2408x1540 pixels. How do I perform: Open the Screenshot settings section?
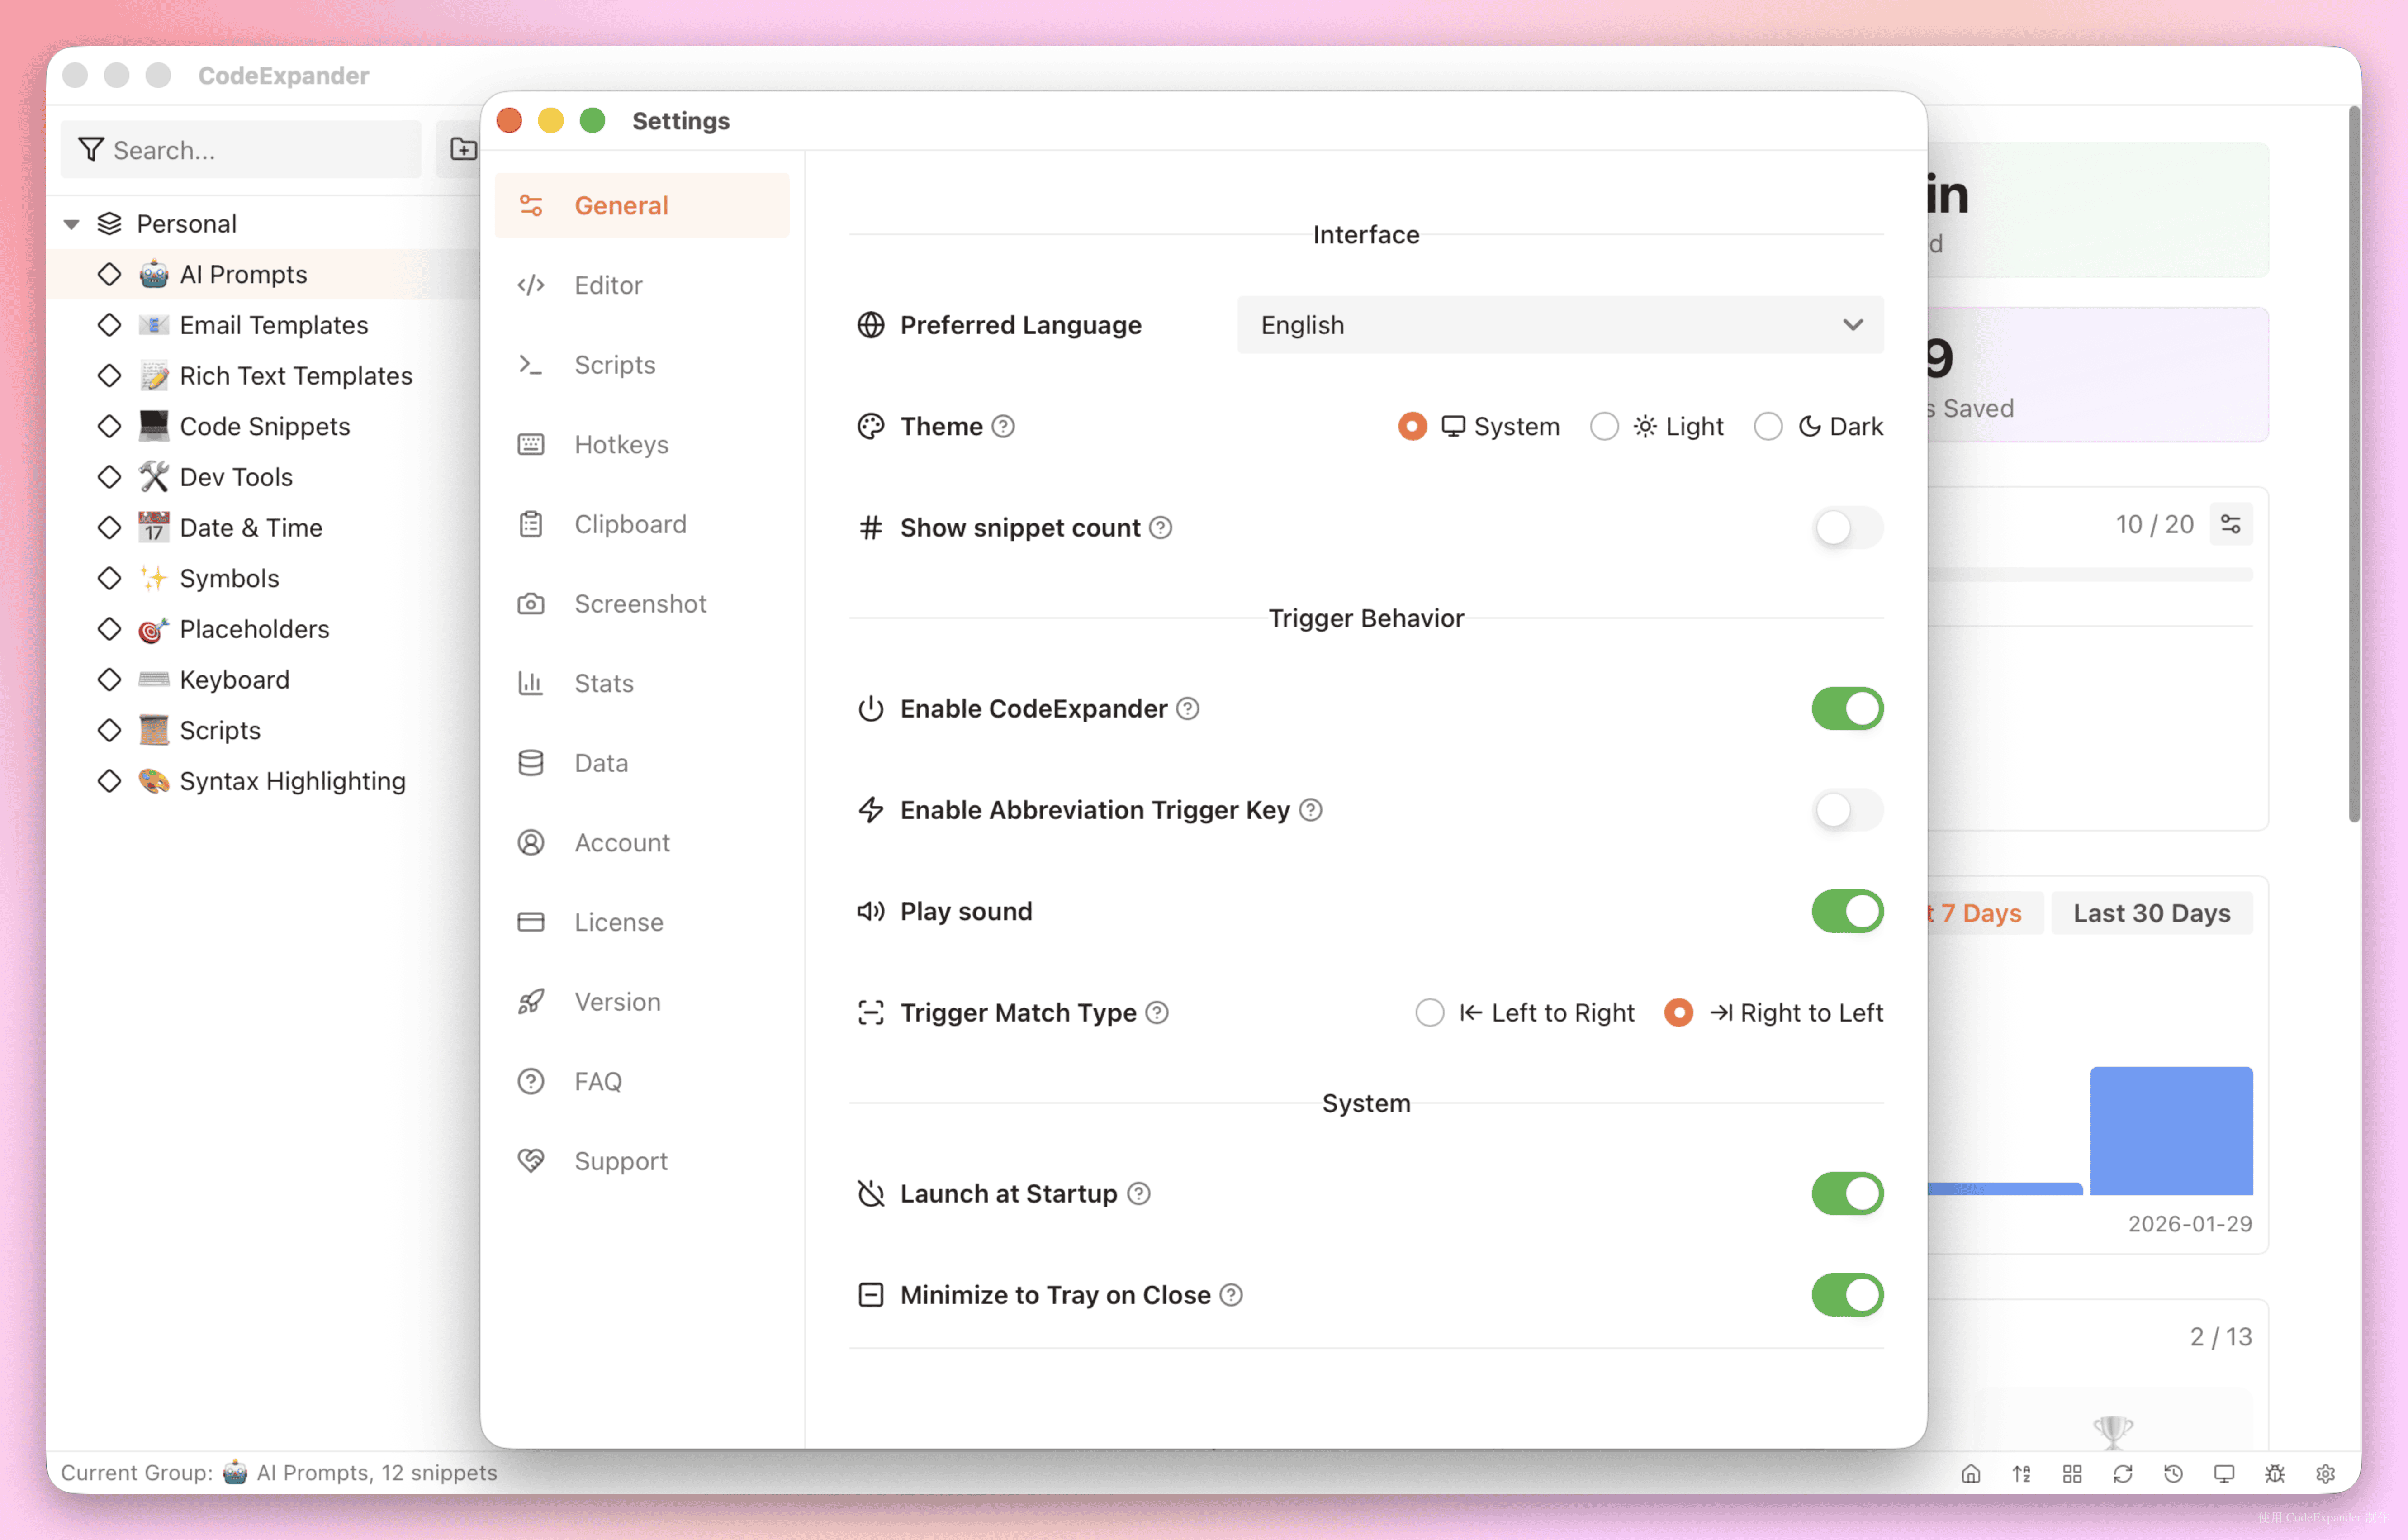640,603
